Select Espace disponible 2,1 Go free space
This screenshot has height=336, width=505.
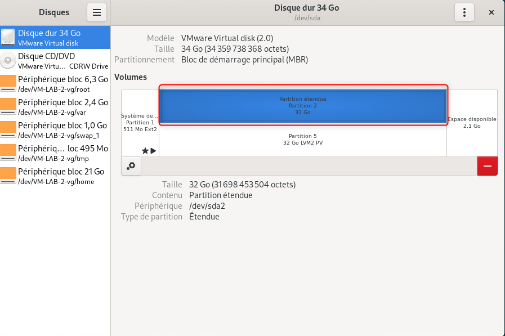[x=472, y=123]
